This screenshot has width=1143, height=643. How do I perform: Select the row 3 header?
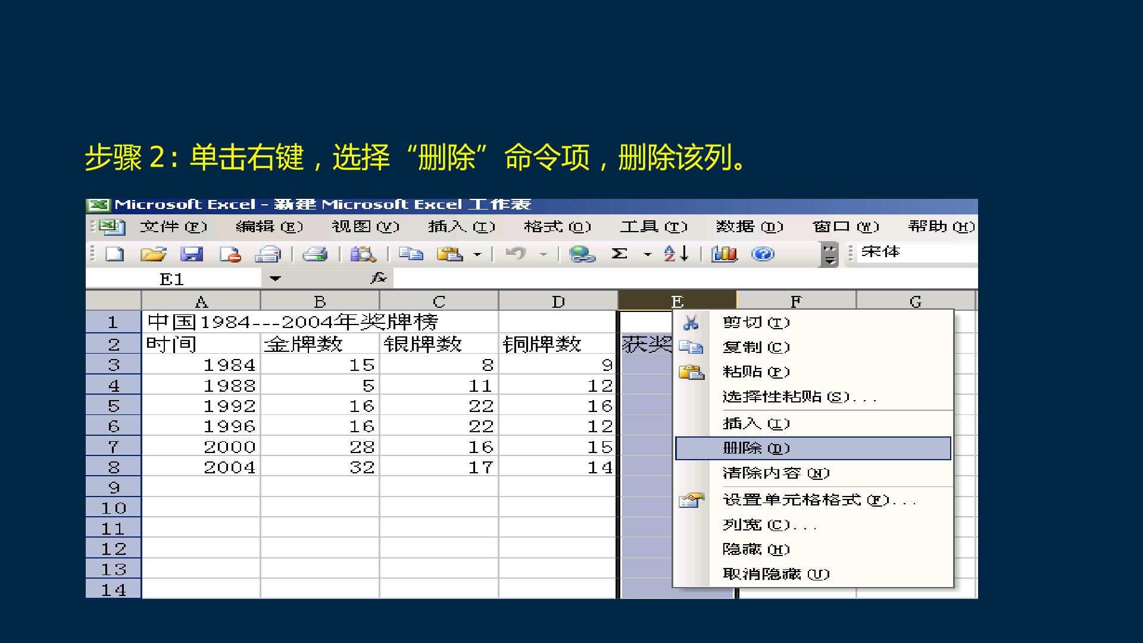tap(114, 365)
